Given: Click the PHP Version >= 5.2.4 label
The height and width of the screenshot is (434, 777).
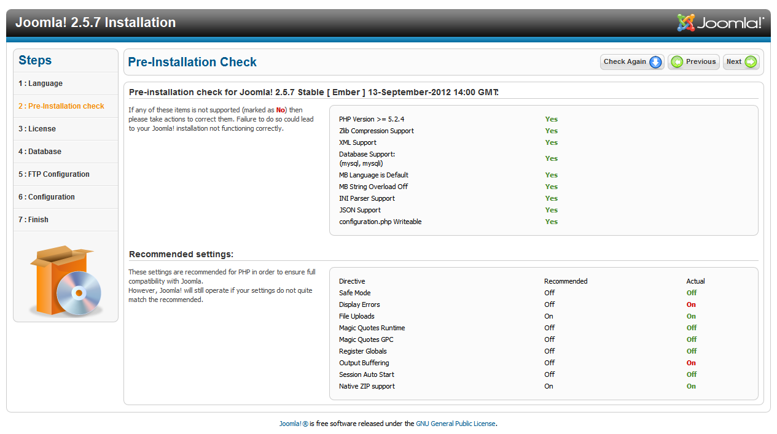Looking at the screenshot, I should pos(372,119).
